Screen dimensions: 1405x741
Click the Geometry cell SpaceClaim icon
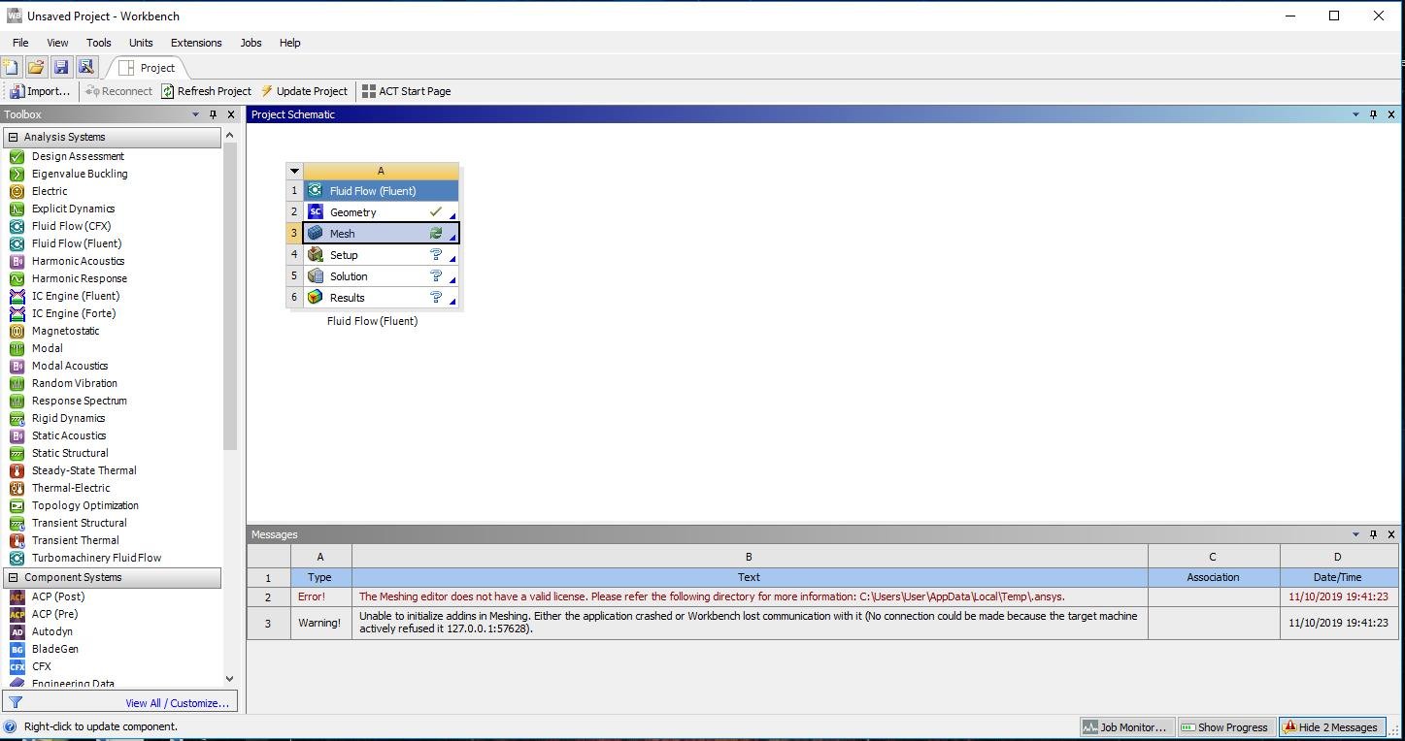point(315,211)
